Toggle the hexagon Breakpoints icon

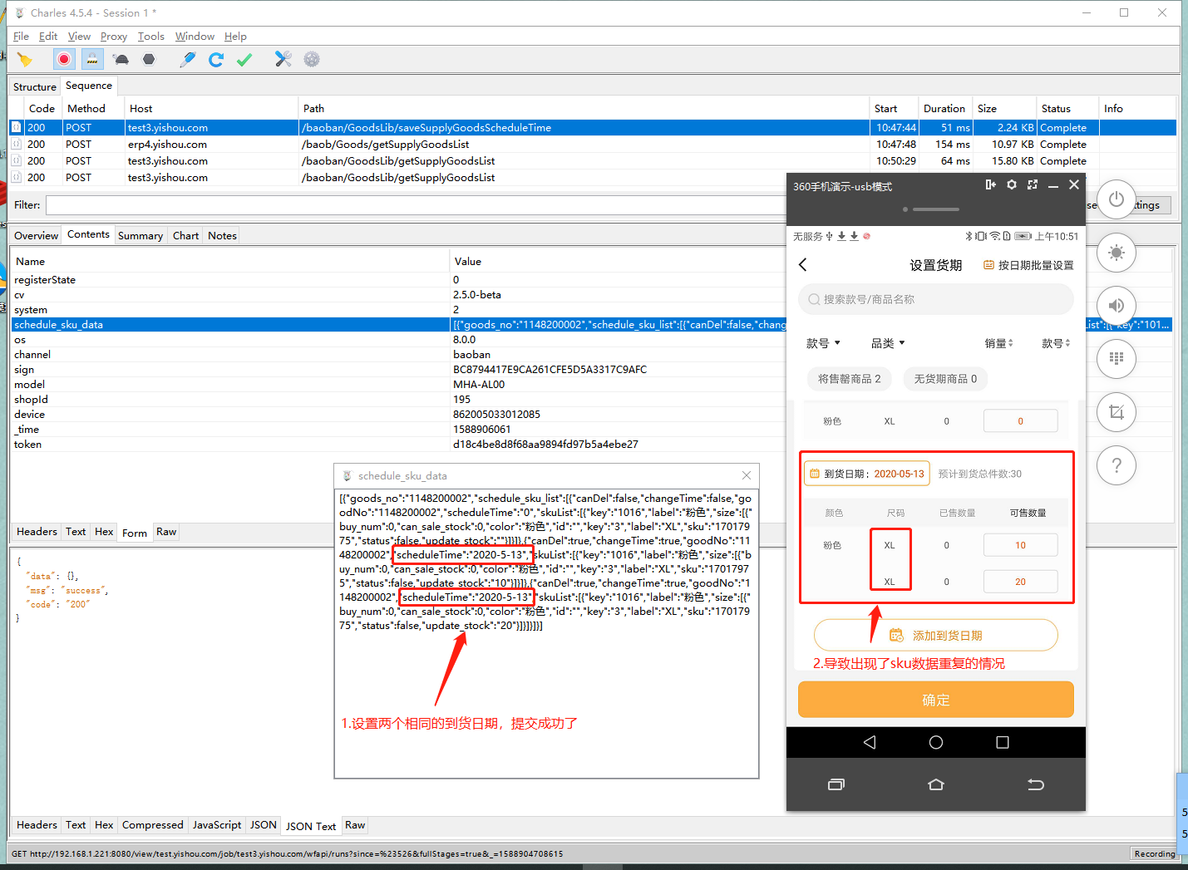149,59
